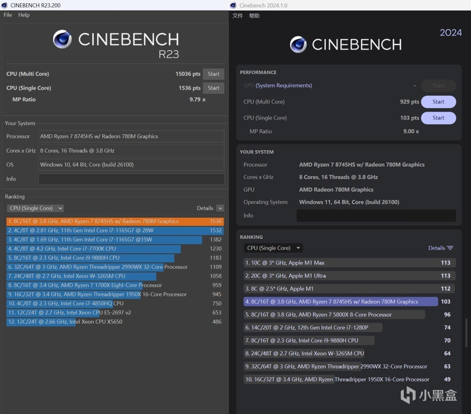
Task: Select 2024 ranking row 5, Ryzen 7 5800X
Action: 350,315
